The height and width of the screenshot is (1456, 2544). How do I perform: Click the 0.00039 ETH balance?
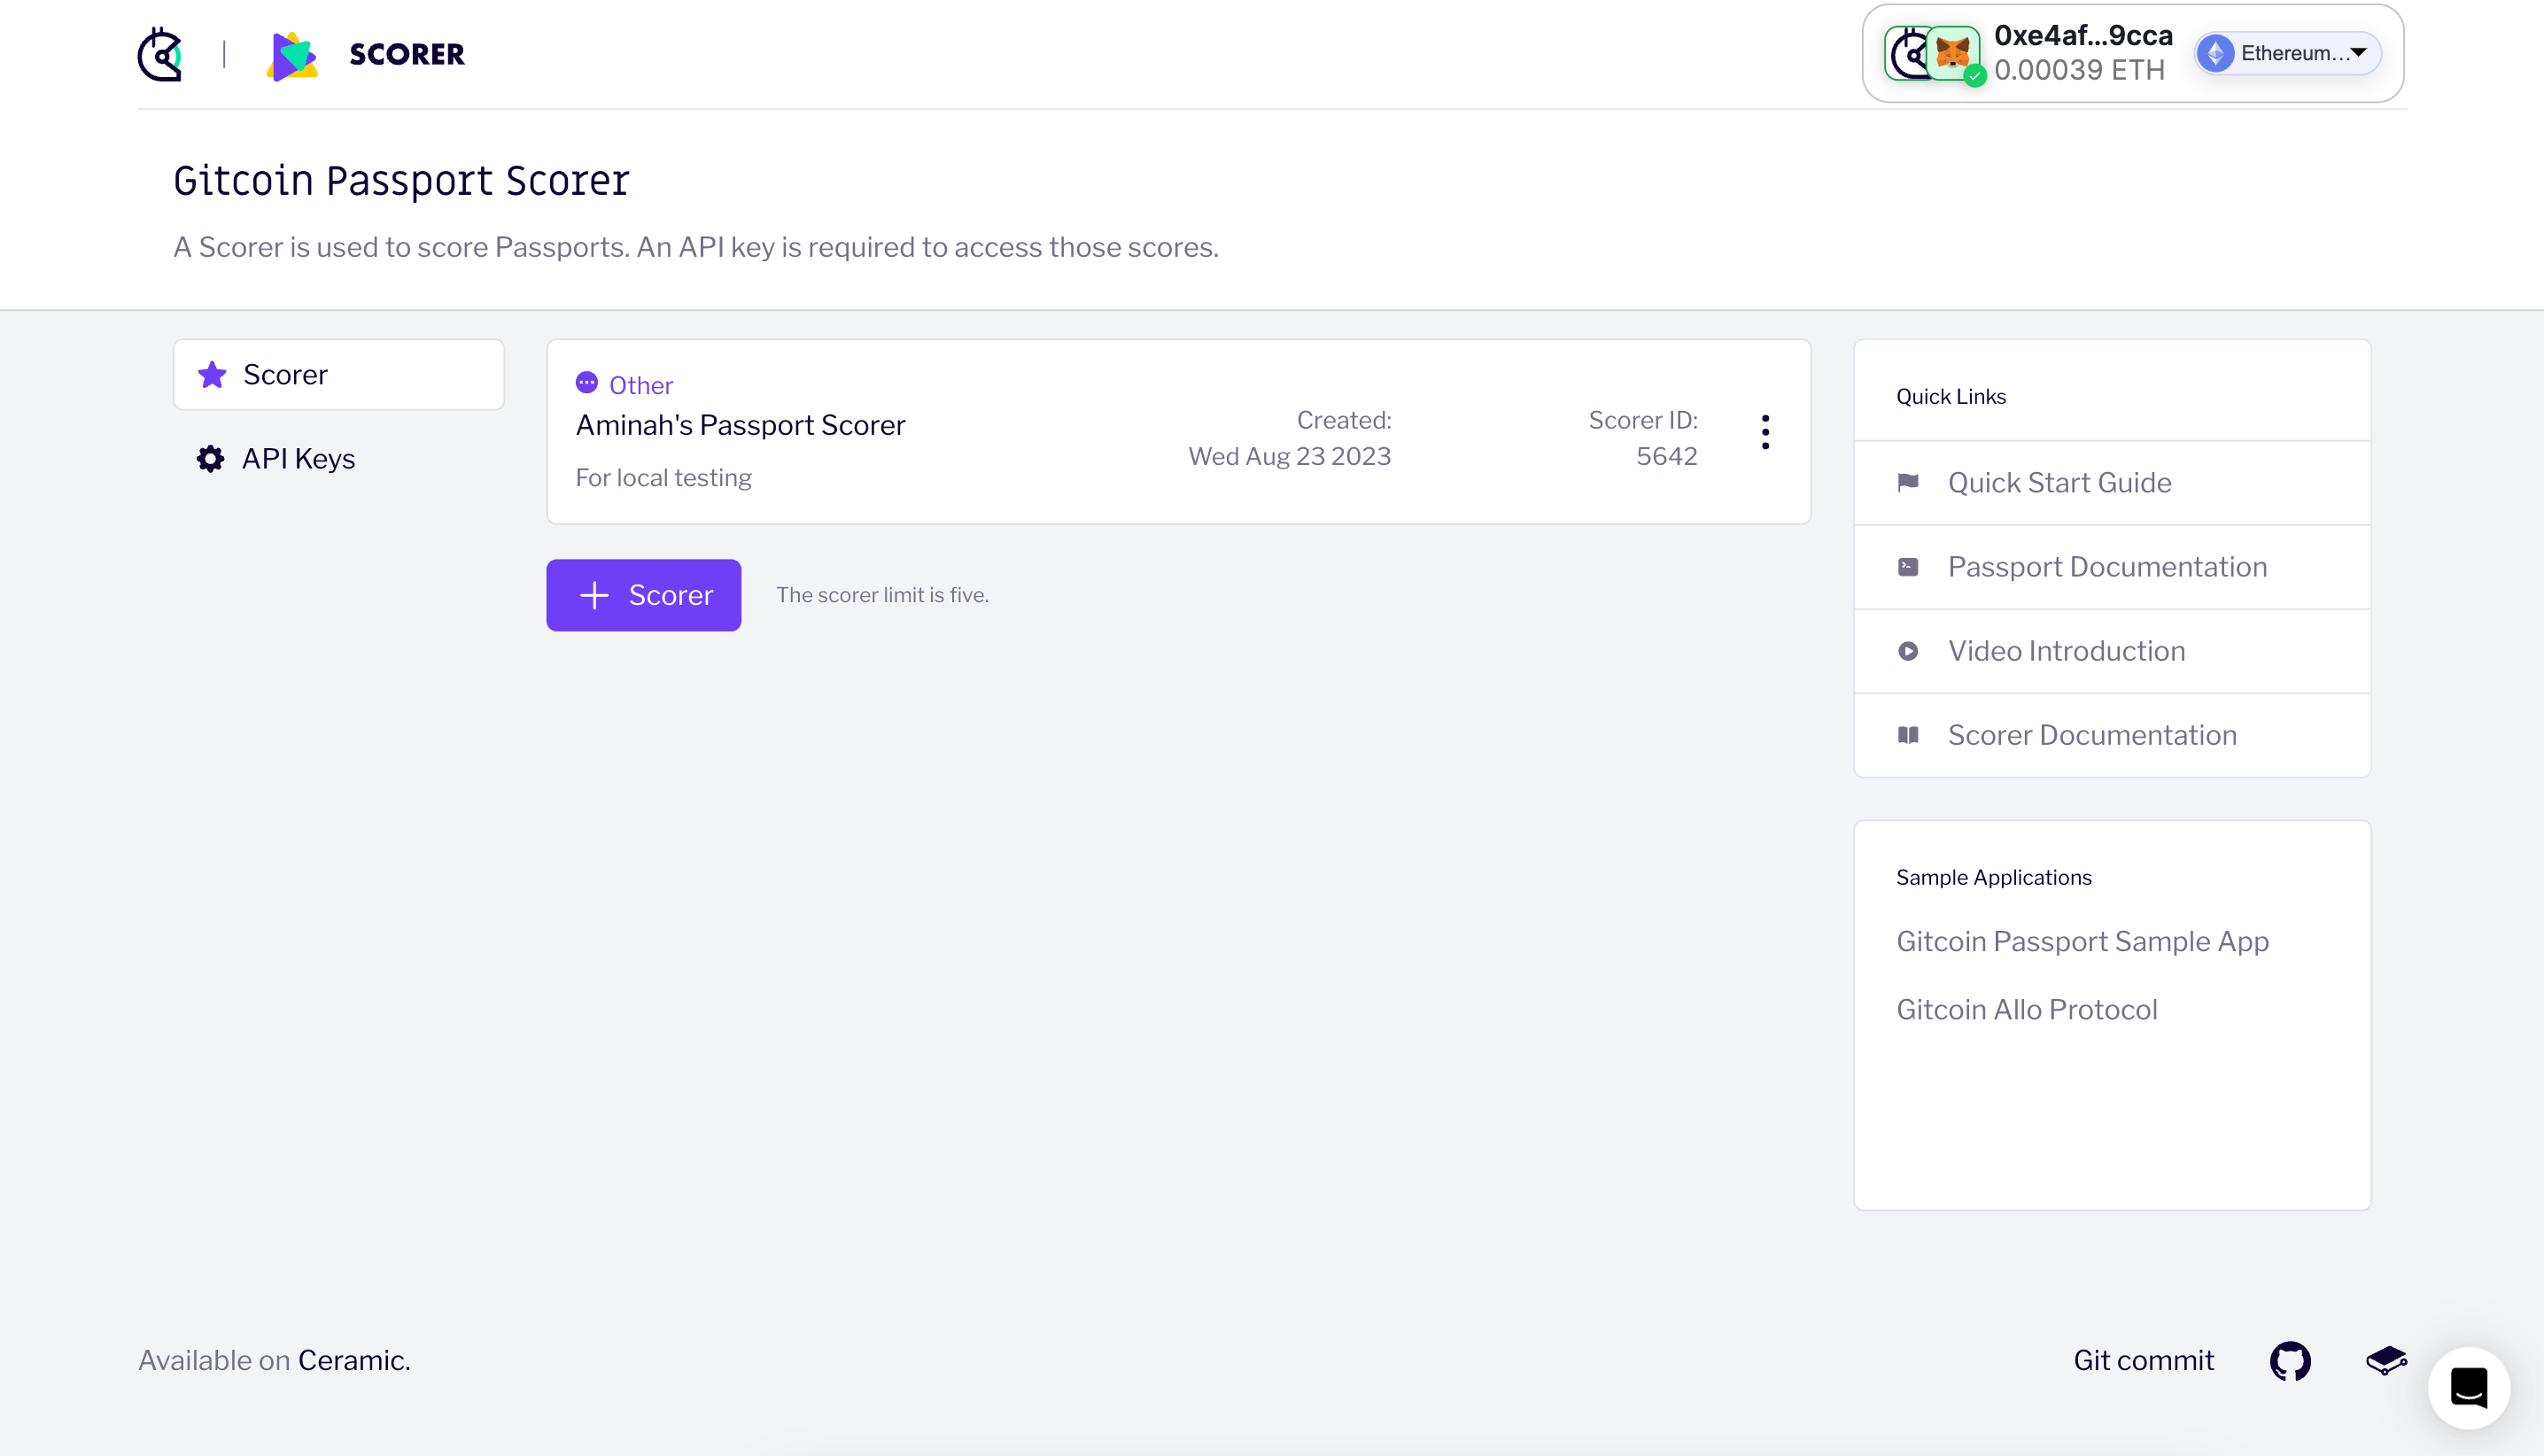[x=2079, y=70]
